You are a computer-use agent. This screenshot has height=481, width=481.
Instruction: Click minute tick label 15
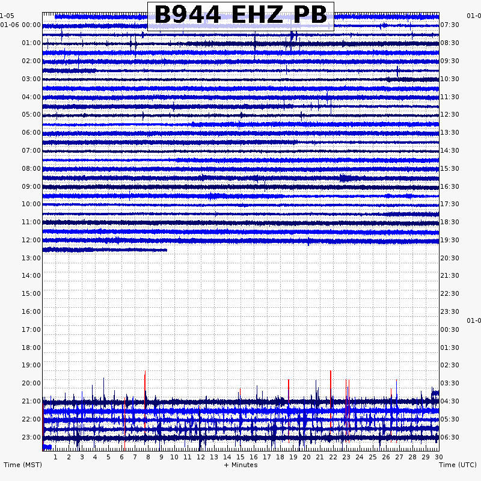click(x=240, y=457)
